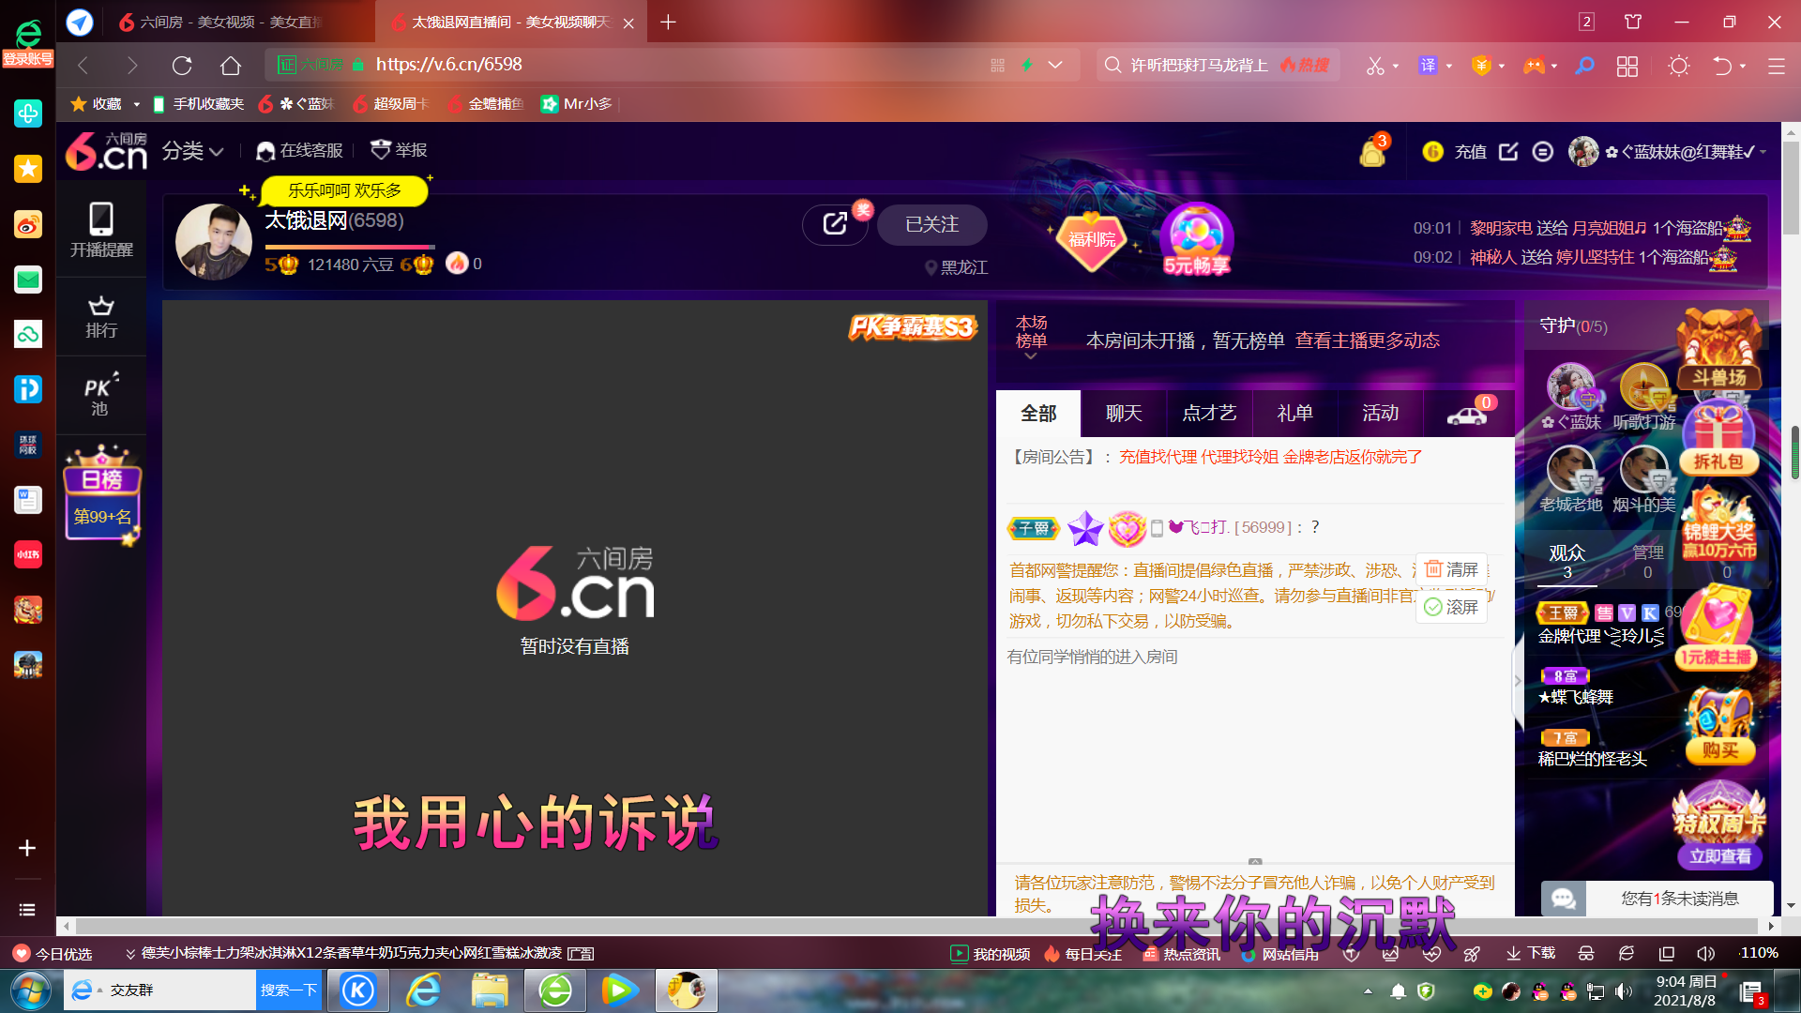The image size is (1801, 1013).
Task: Click the notification bell with badge 3
Action: point(1373,151)
